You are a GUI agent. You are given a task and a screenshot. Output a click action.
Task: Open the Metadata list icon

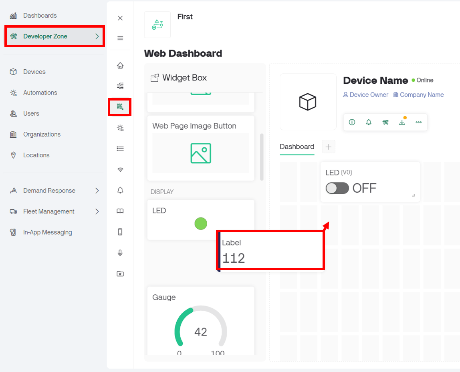(120, 149)
